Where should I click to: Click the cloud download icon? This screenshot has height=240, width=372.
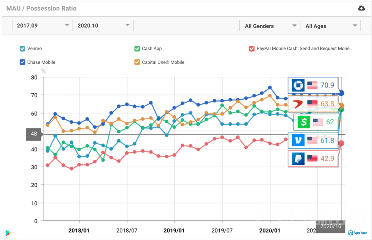(361, 8)
